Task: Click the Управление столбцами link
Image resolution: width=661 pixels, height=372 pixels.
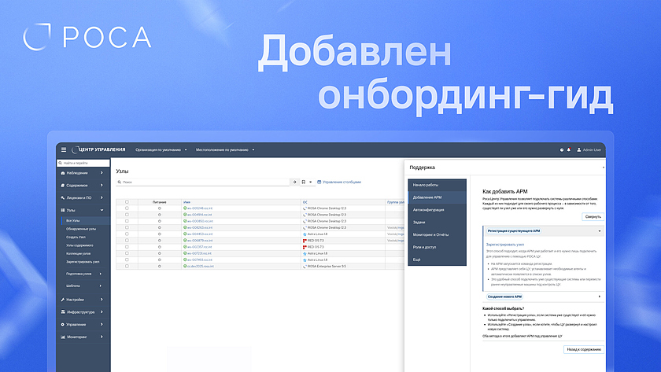Action: pos(341,182)
